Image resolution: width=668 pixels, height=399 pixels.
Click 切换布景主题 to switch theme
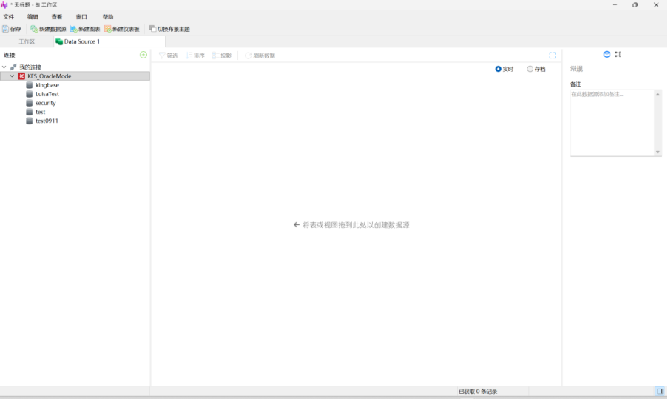[x=169, y=29]
